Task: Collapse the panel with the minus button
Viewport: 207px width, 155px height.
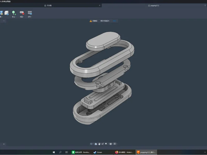Action: pyautogui.click(x=4, y=21)
